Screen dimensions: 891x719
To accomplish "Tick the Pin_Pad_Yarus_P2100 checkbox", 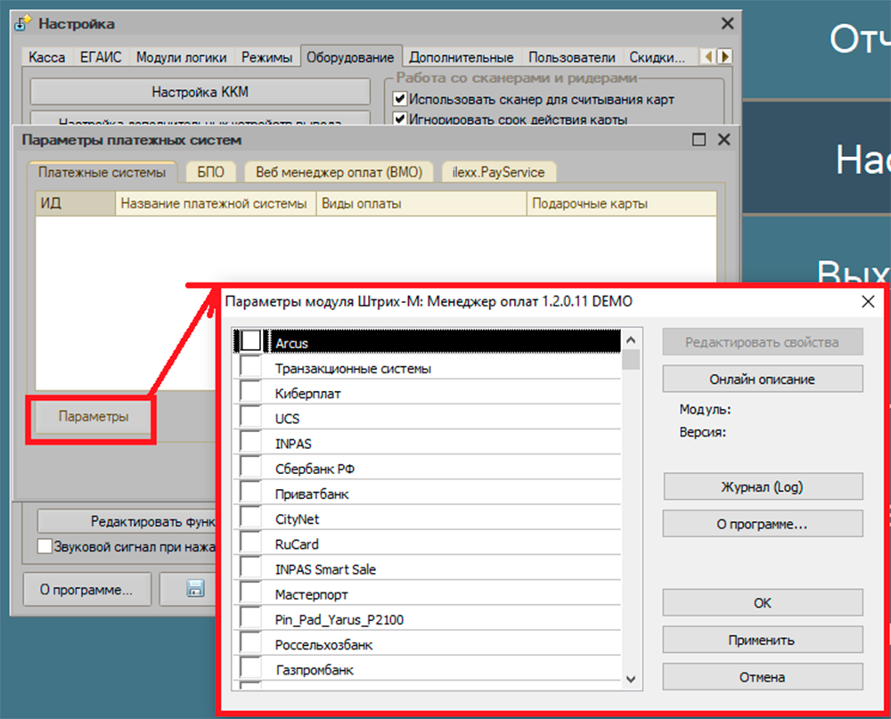I will (x=250, y=617).
